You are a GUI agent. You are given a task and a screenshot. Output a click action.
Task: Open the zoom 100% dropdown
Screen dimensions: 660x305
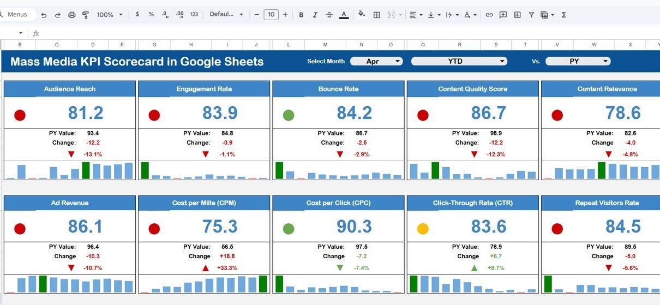[110, 15]
